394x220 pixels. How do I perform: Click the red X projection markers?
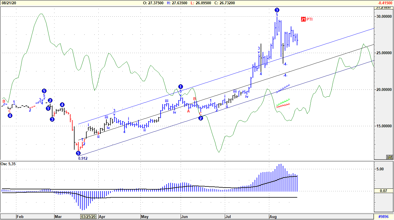click(283, 105)
